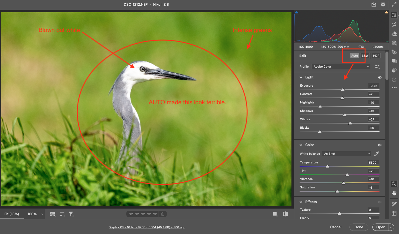Open the Masking tool

point(394,43)
